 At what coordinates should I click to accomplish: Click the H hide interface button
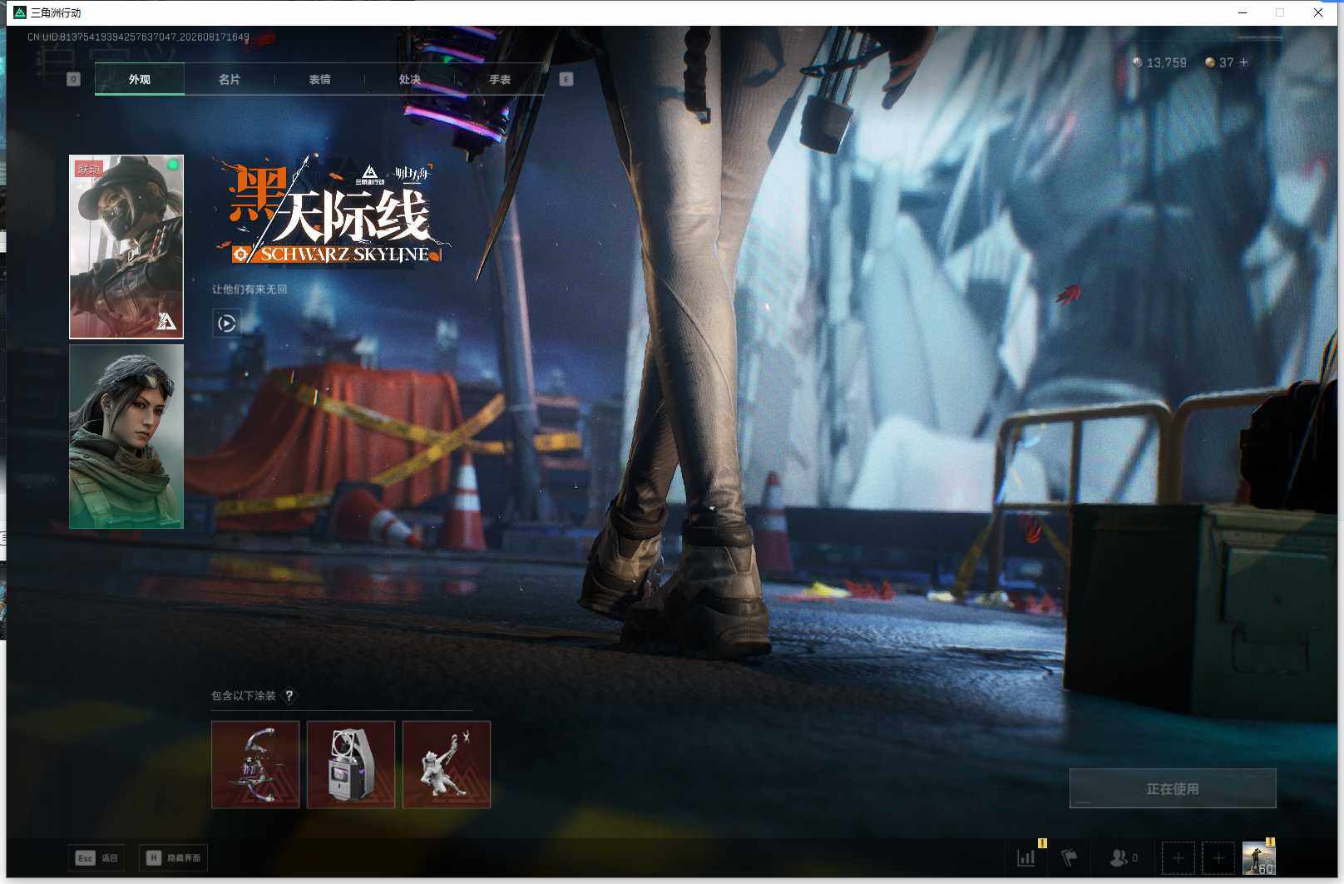coord(173,857)
